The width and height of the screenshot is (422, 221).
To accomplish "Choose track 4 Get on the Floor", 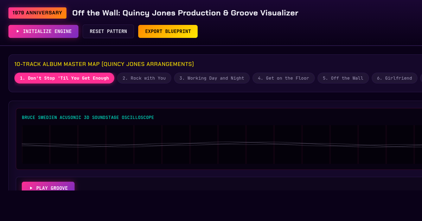I will pos(283,78).
